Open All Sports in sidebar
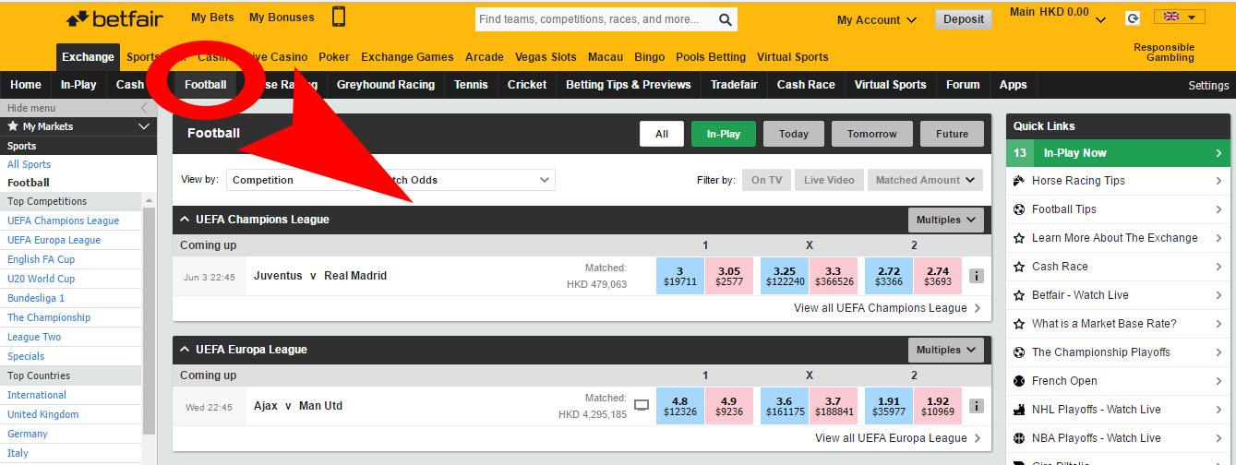Image resolution: width=1236 pixels, height=465 pixels. tap(30, 164)
